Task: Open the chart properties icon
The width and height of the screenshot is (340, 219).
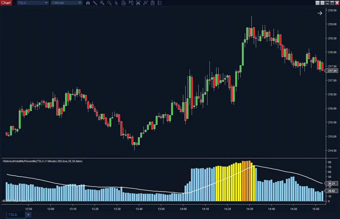Action: [152, 3]
